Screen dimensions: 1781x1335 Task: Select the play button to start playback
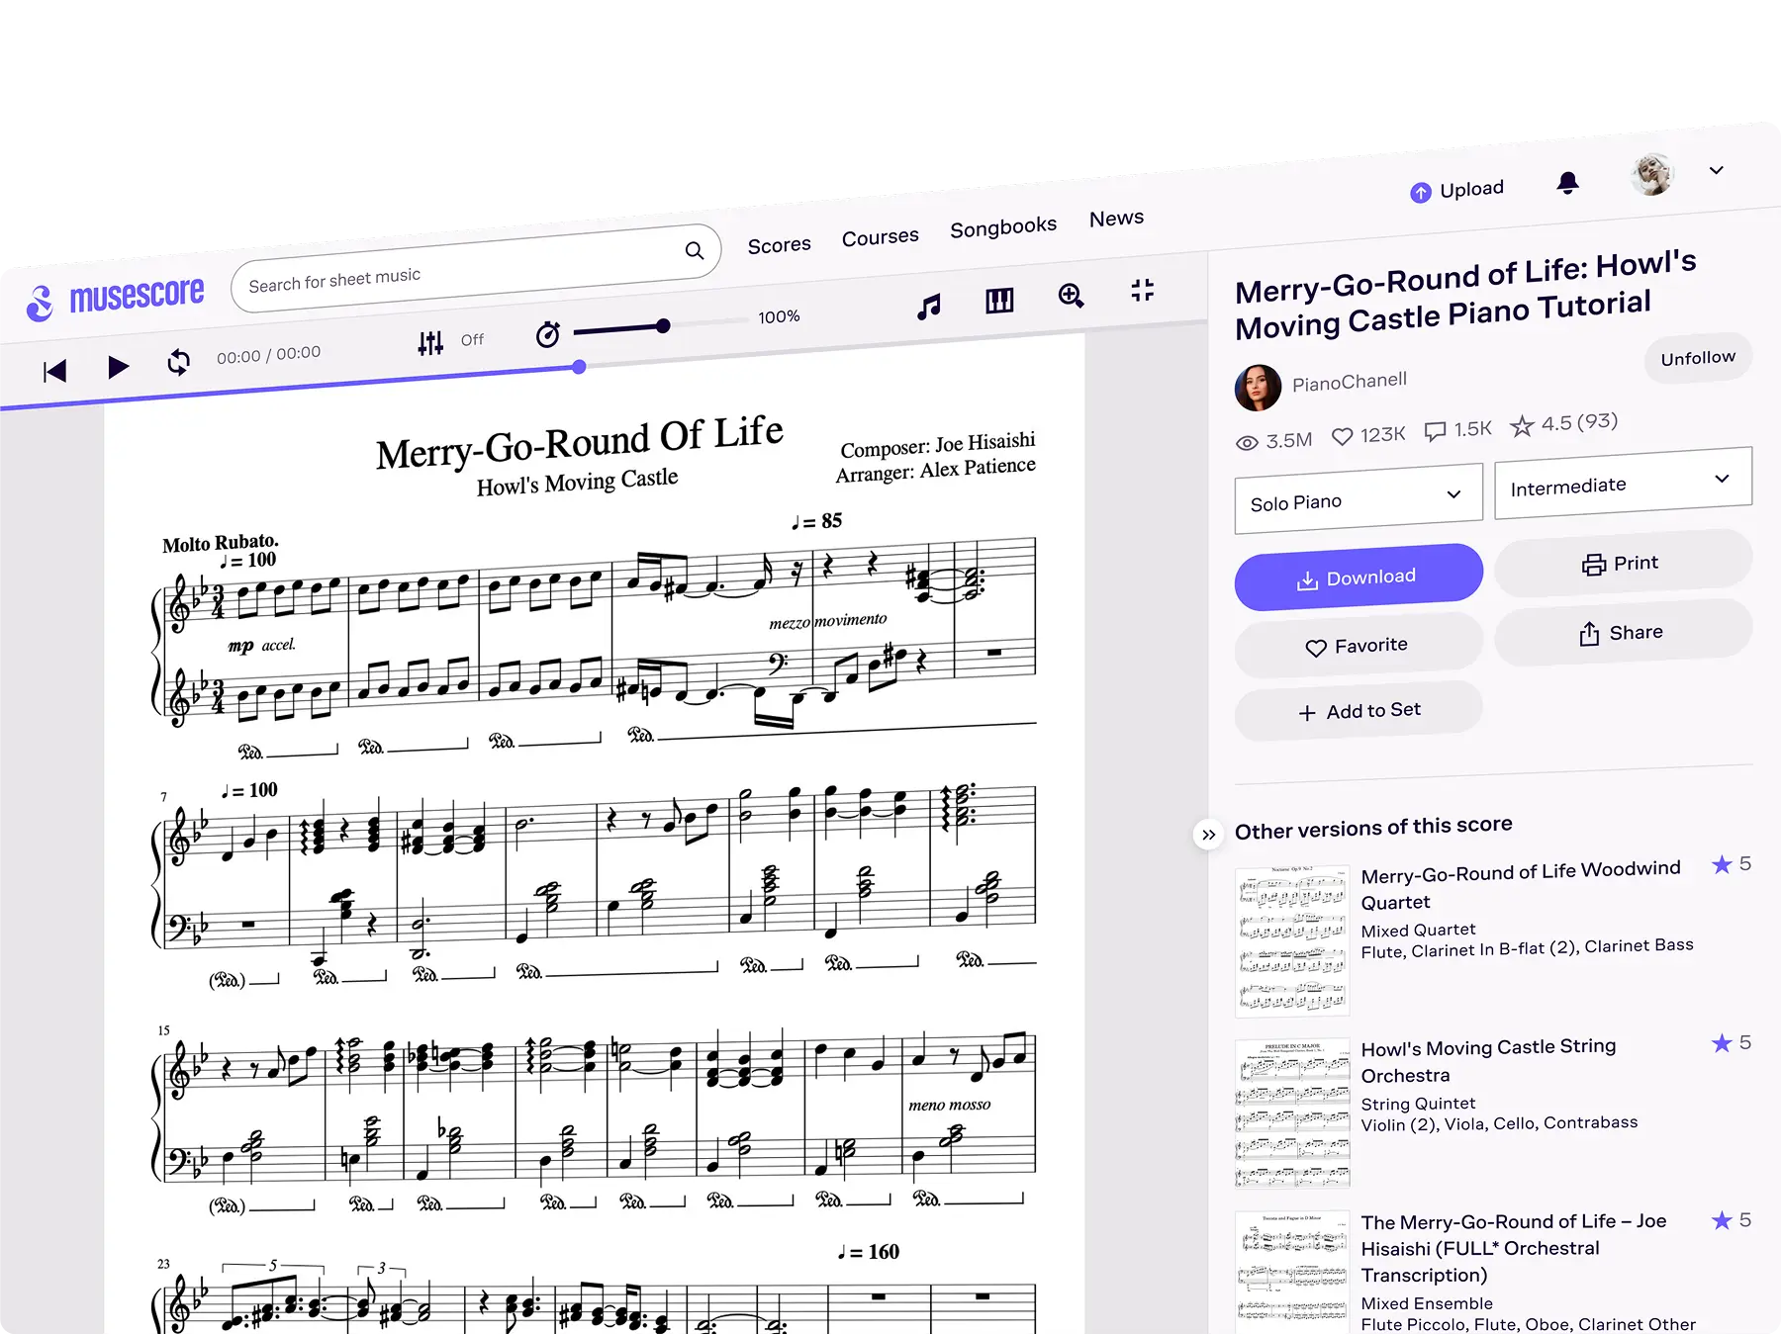(x=117, y=368)
